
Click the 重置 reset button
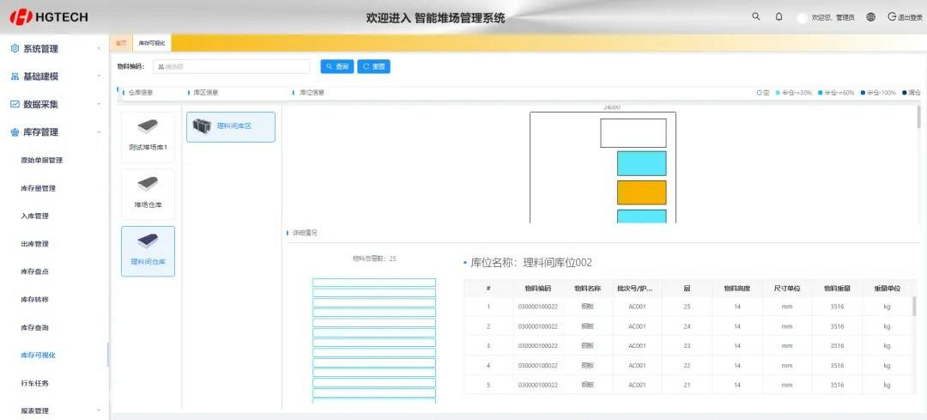pyautogui.click(x=374, y=66)
